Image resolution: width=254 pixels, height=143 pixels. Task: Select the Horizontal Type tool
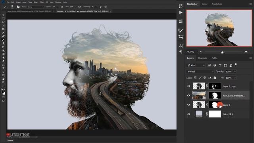pos(3,68)
